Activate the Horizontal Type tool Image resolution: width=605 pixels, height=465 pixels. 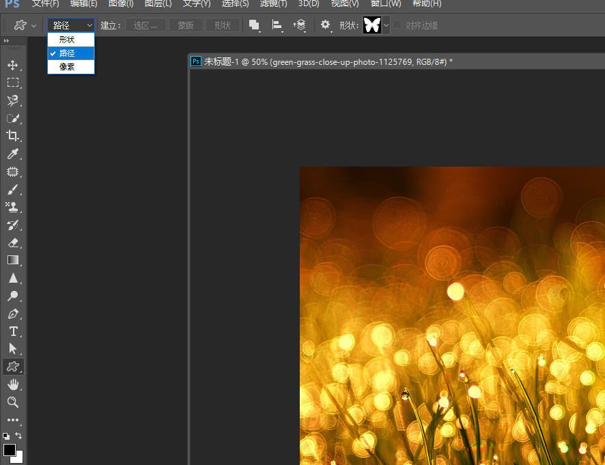pos(12,331)
